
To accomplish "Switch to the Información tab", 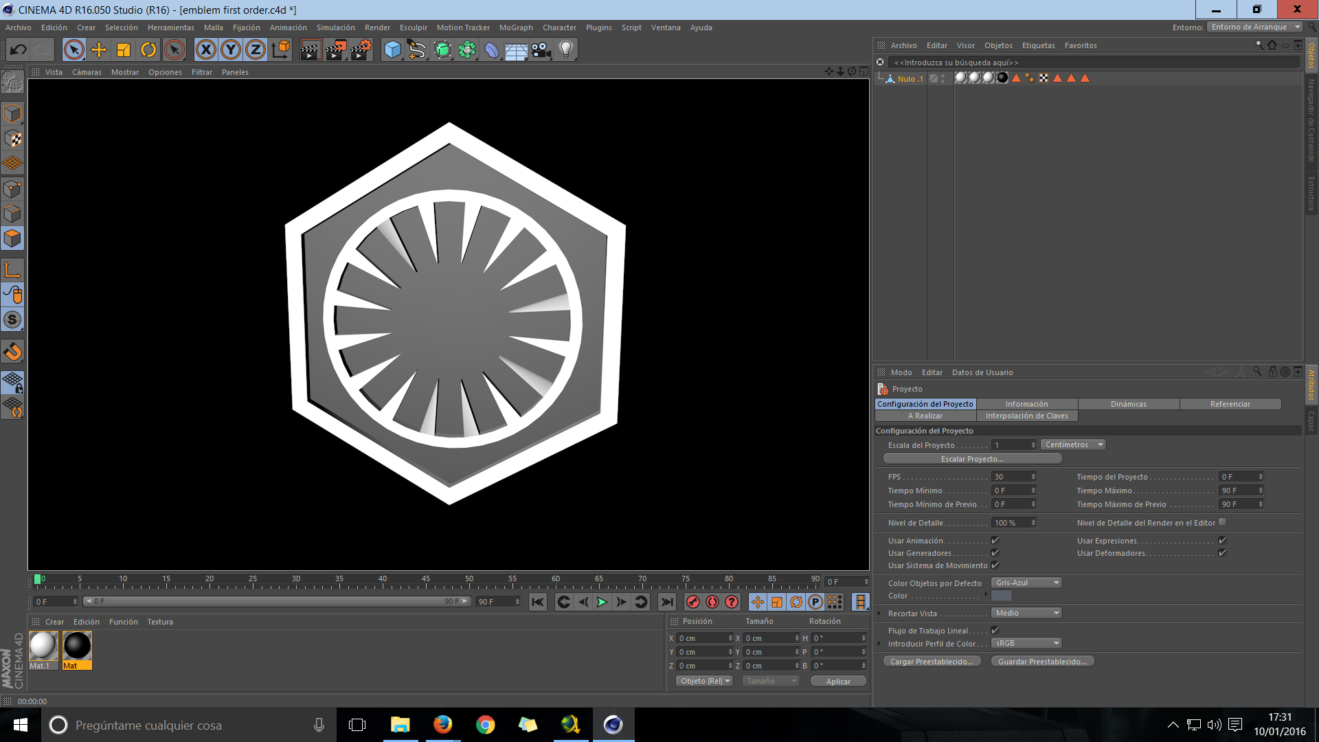I will click(x=1027, y=404).
